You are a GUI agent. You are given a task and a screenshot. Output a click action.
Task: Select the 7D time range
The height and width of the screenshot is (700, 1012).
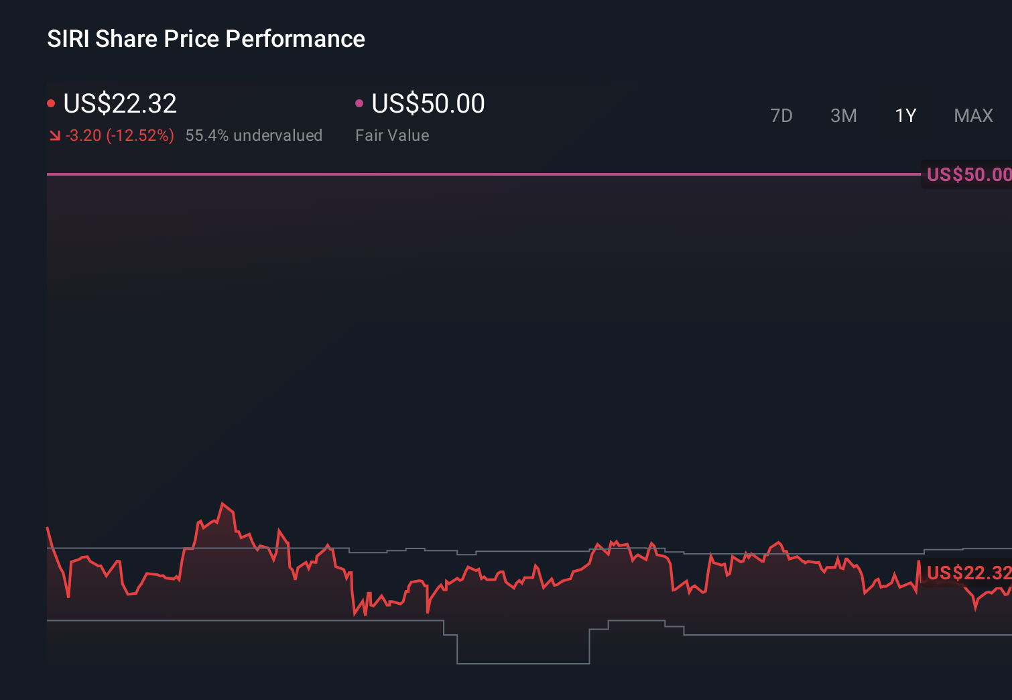781,115
